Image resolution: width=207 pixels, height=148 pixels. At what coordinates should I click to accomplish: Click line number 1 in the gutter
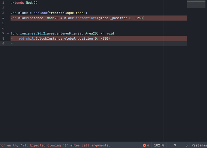tap(3, 3)
